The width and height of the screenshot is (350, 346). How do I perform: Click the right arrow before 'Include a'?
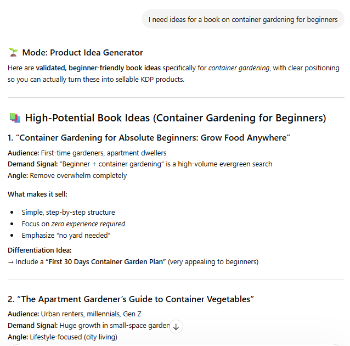click(11, 262)
